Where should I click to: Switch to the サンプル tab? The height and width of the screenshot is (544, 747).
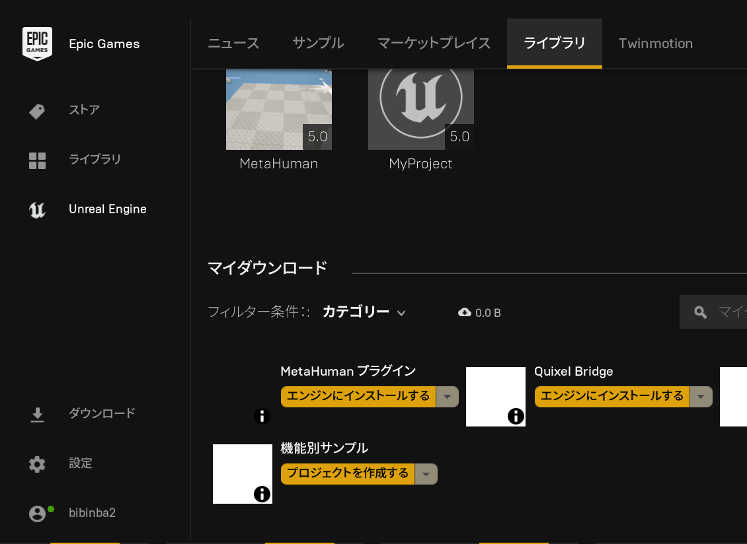318,44
